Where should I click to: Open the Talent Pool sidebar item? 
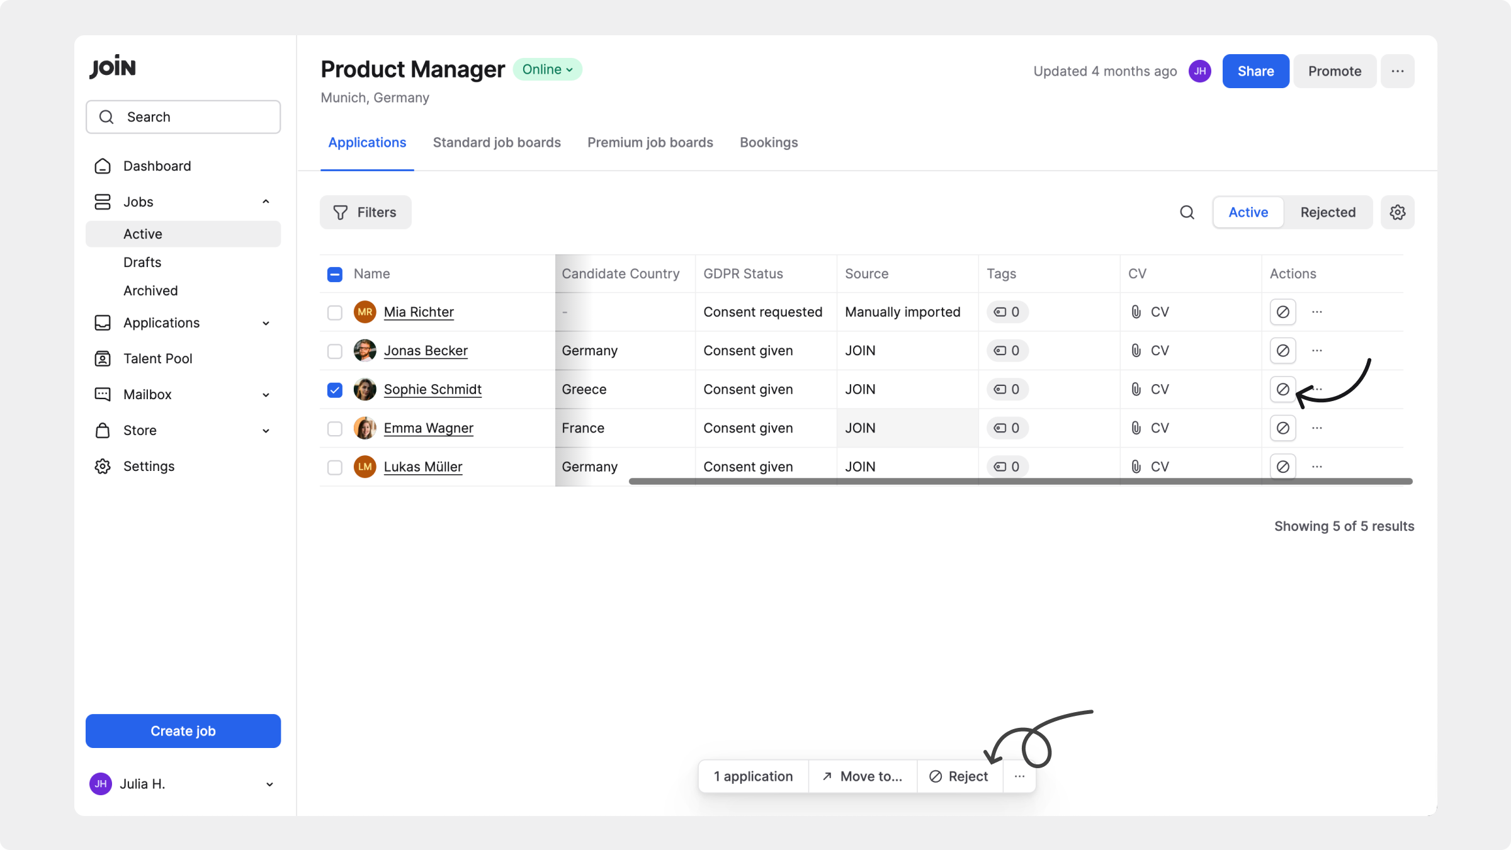coord(157,358)
